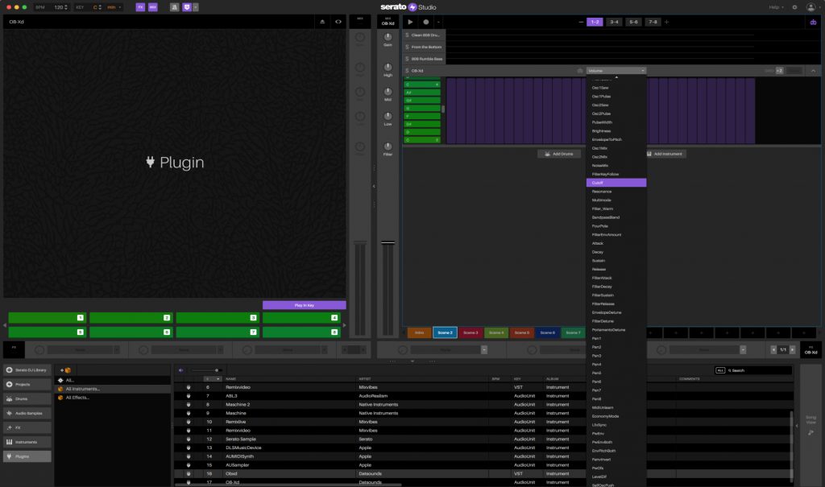Click the MIDI icon in the top toolbar
The width and height of the screenshot is (825, 487).
coord(153,6)
